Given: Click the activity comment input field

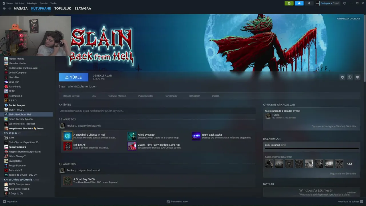Looking at the screenshot, I should (157, 111).
